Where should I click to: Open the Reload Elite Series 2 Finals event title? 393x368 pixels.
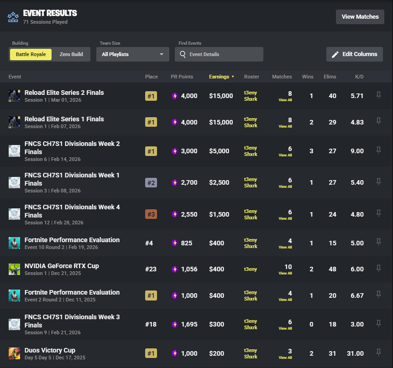pos(64,93)
